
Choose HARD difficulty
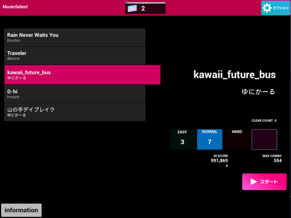pyautogui.click(x=237, y=139)
